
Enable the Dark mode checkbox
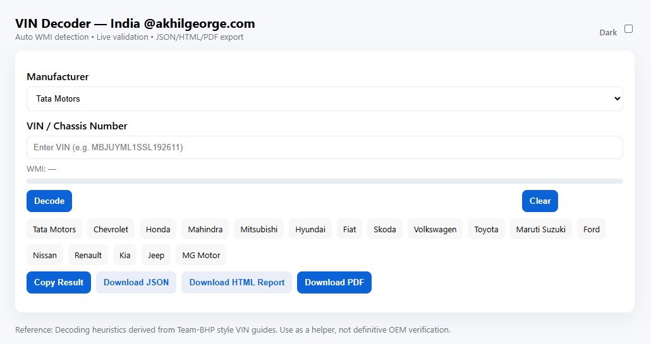coord(628,29)
